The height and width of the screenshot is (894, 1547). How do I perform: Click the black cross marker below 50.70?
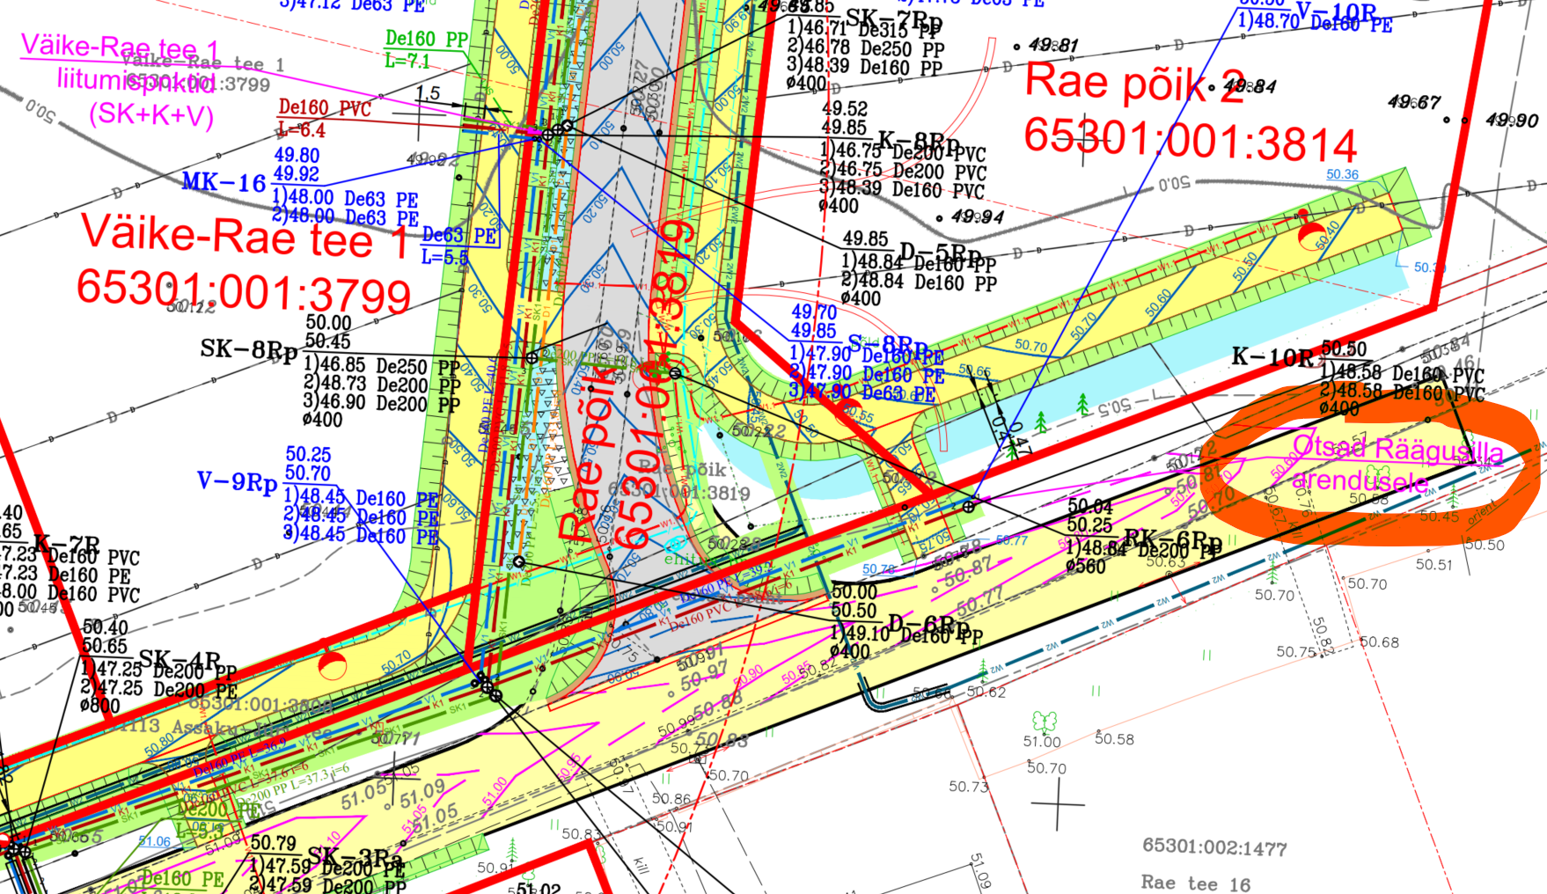[x=1058, y=803]
